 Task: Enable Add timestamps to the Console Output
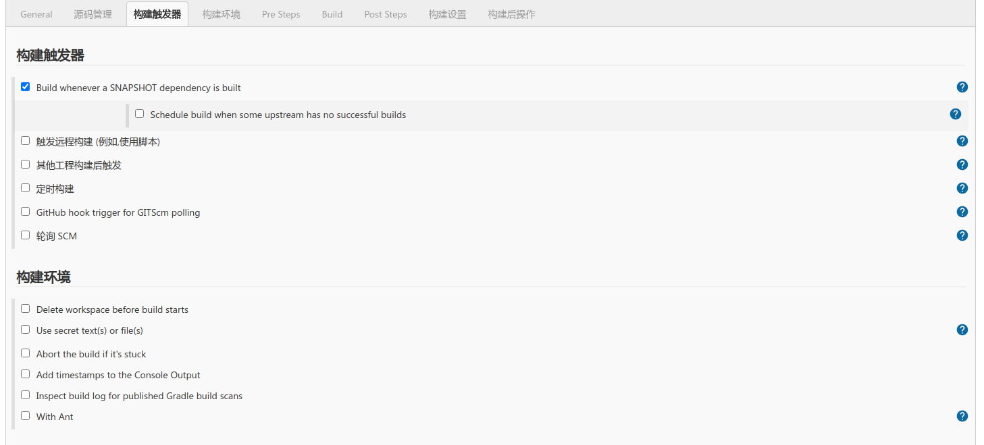tap(26, 374)
